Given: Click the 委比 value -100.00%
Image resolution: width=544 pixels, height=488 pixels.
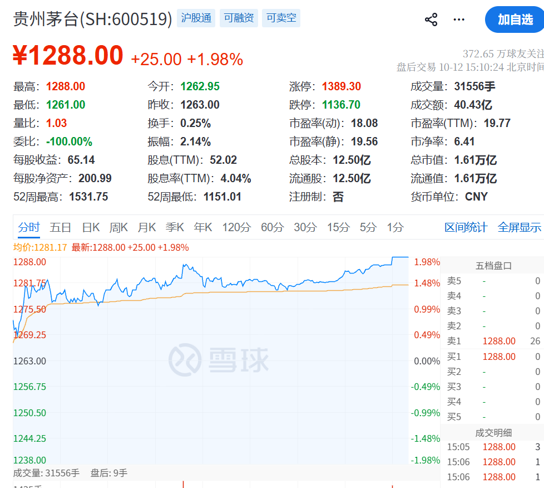Looking at the screenshot, I should tap(70, 141).
